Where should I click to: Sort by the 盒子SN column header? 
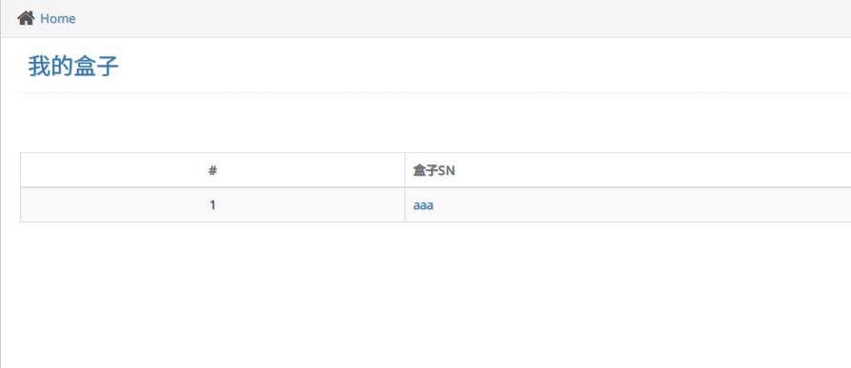[628, 170]
